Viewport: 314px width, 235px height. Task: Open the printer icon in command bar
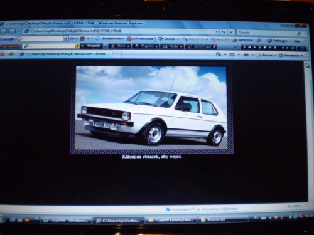(246, 55)
